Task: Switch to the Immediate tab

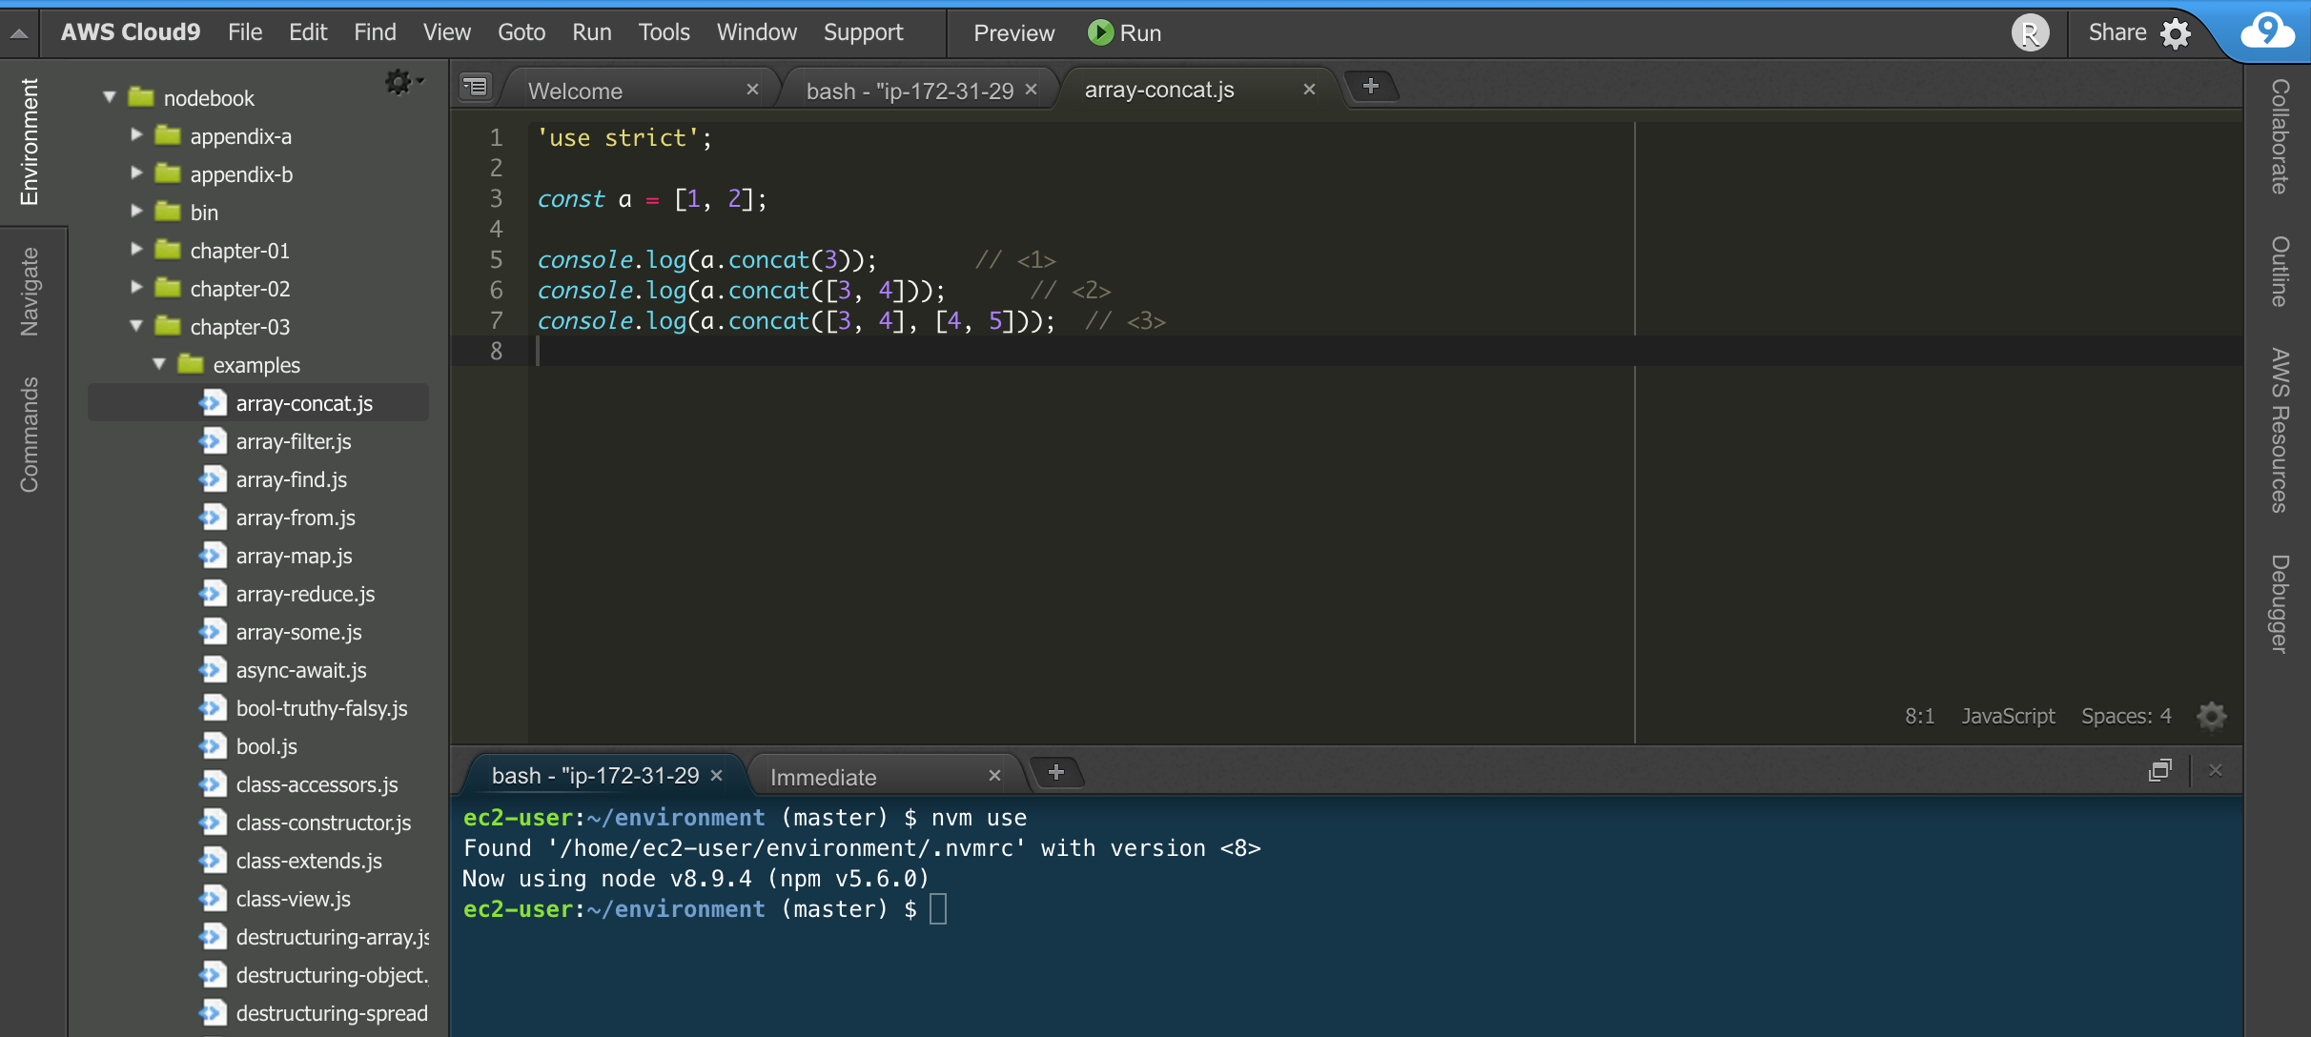Action: pos(823,777)
